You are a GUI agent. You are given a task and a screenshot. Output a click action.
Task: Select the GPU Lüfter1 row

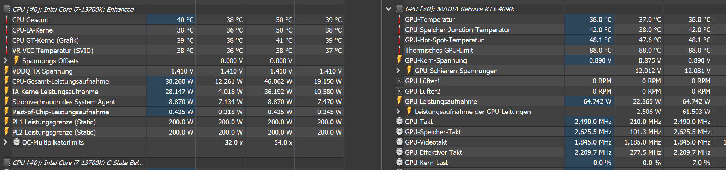560,81
